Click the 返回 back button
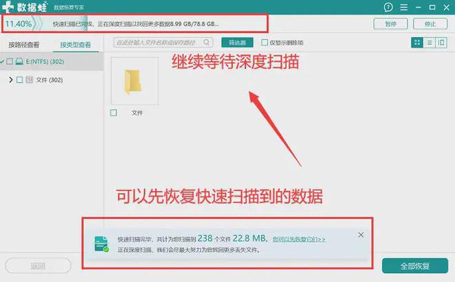The image size is (455, 282). tap(38, 265)
